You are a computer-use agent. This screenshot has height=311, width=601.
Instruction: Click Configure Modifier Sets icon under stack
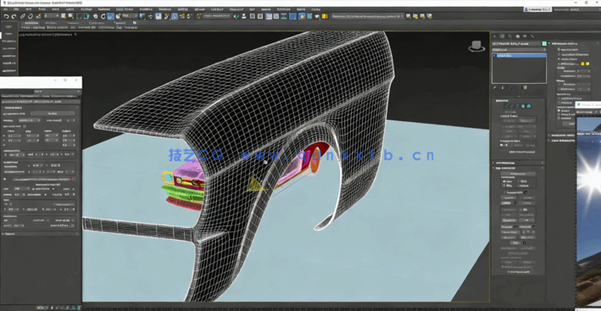525,88
